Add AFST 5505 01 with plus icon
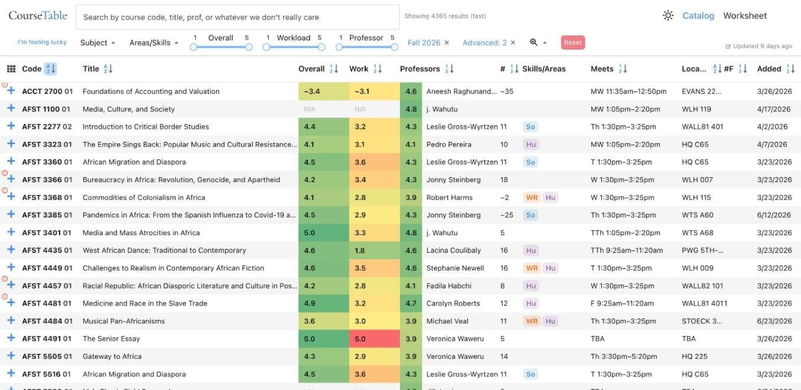This screenshot has height=390, width=801. 11,356
